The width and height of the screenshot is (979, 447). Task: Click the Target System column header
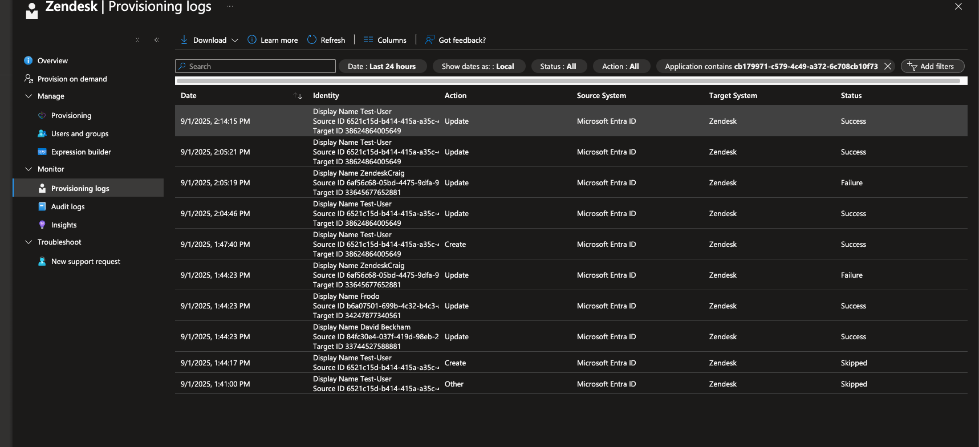click(x=733, y=96)
